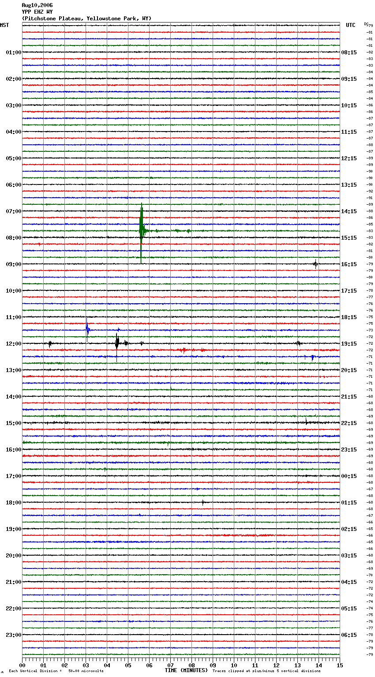The image size is (375, 677).
Task: Select the 02:00 MST hour label
Action: (x=14, y=79)
